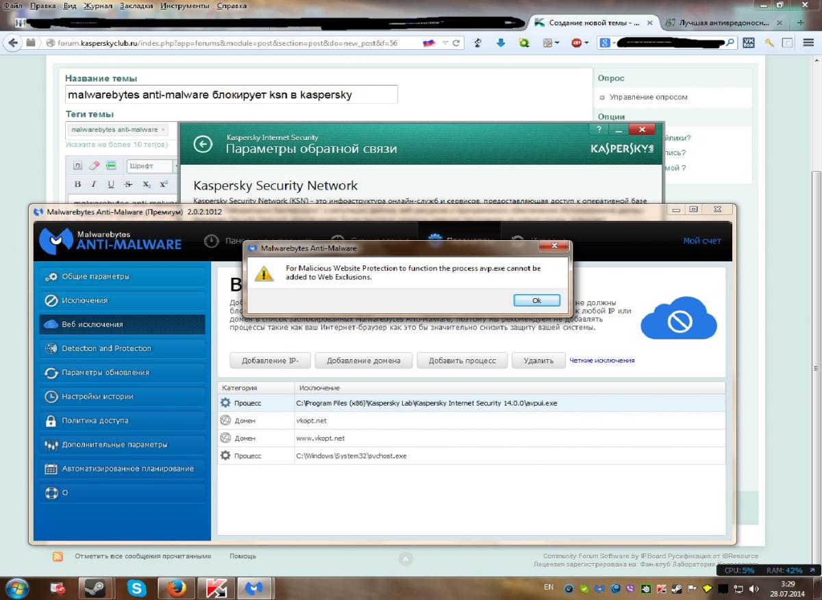The image size is (822, 600).
Task: Click the Firefox address bar URL
Action: [227, 42]
